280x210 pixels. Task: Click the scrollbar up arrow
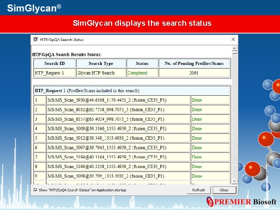(x=235, y=48)
